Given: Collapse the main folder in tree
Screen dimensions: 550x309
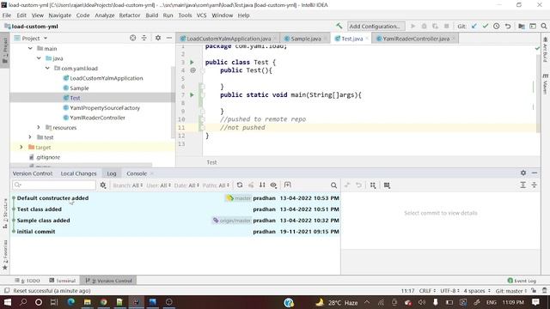Looking at the screenshot, I should coord(30,48).
